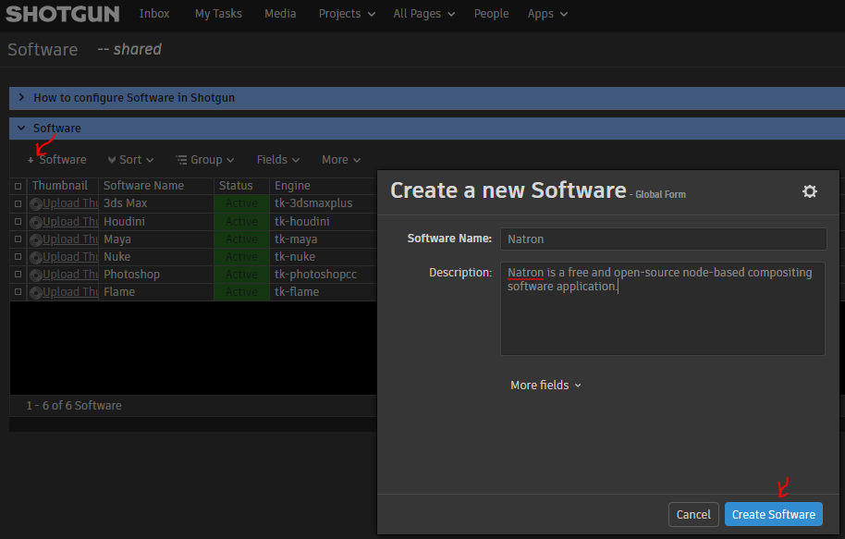Open the Projects menu
This screenshot has width=845, height=539.
coord(347,14)
